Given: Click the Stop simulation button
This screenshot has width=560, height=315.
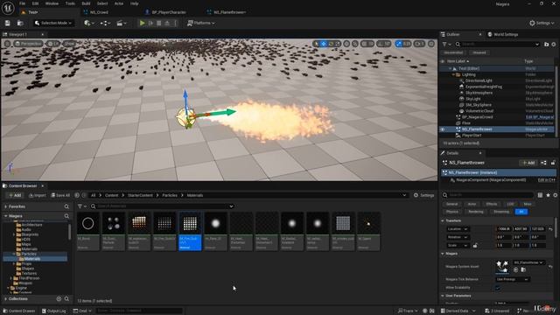Looking at the screenshot, I should tap(159, 23).
